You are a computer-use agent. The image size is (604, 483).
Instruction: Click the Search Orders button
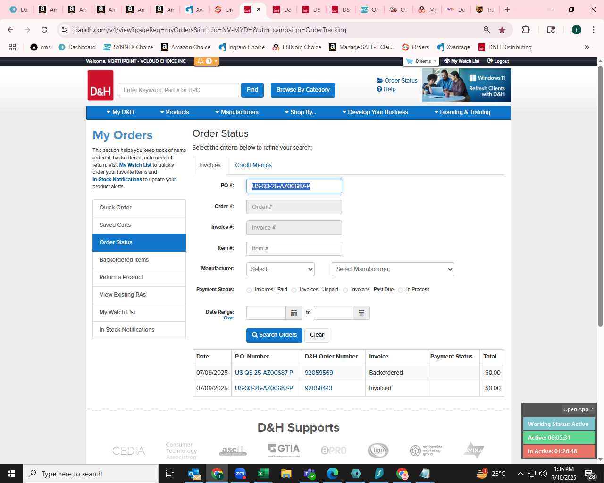click(274, 335)
